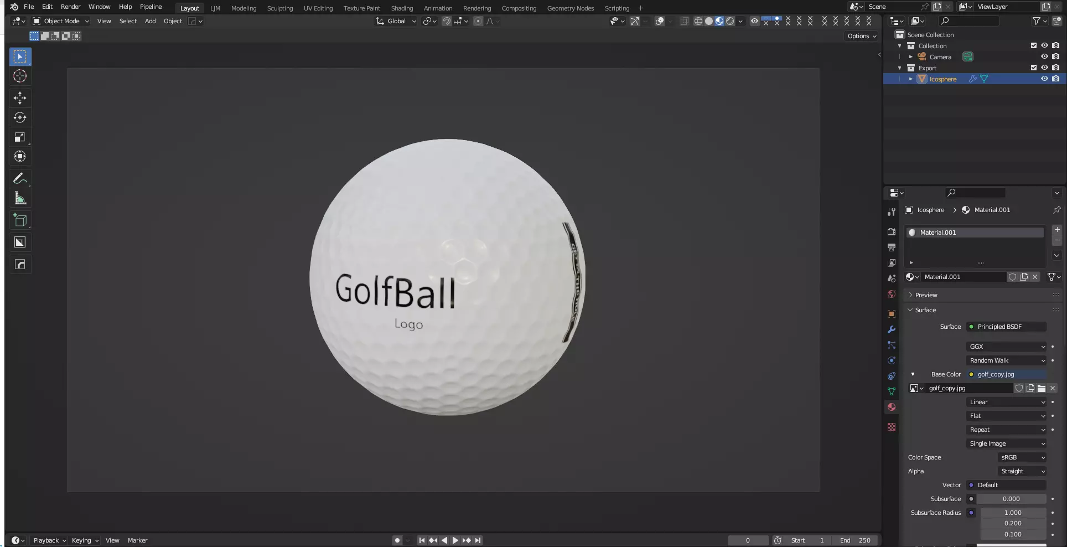Open the Modifier properties tab

point(891,329)
